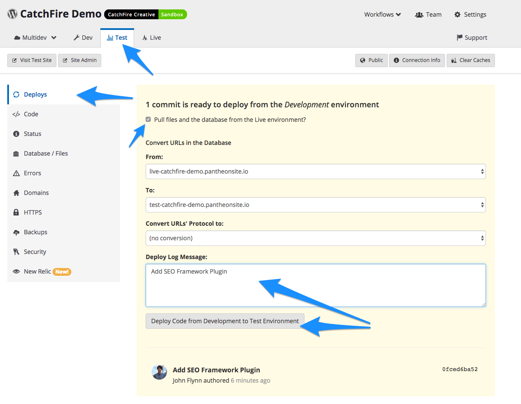Click the Site Admin button
521x404 pixels.
[x=79, y=60]
